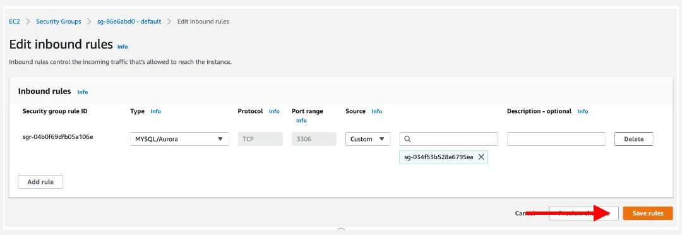
Task: Click the Security group rule ID column header
Action: point(55,111)
